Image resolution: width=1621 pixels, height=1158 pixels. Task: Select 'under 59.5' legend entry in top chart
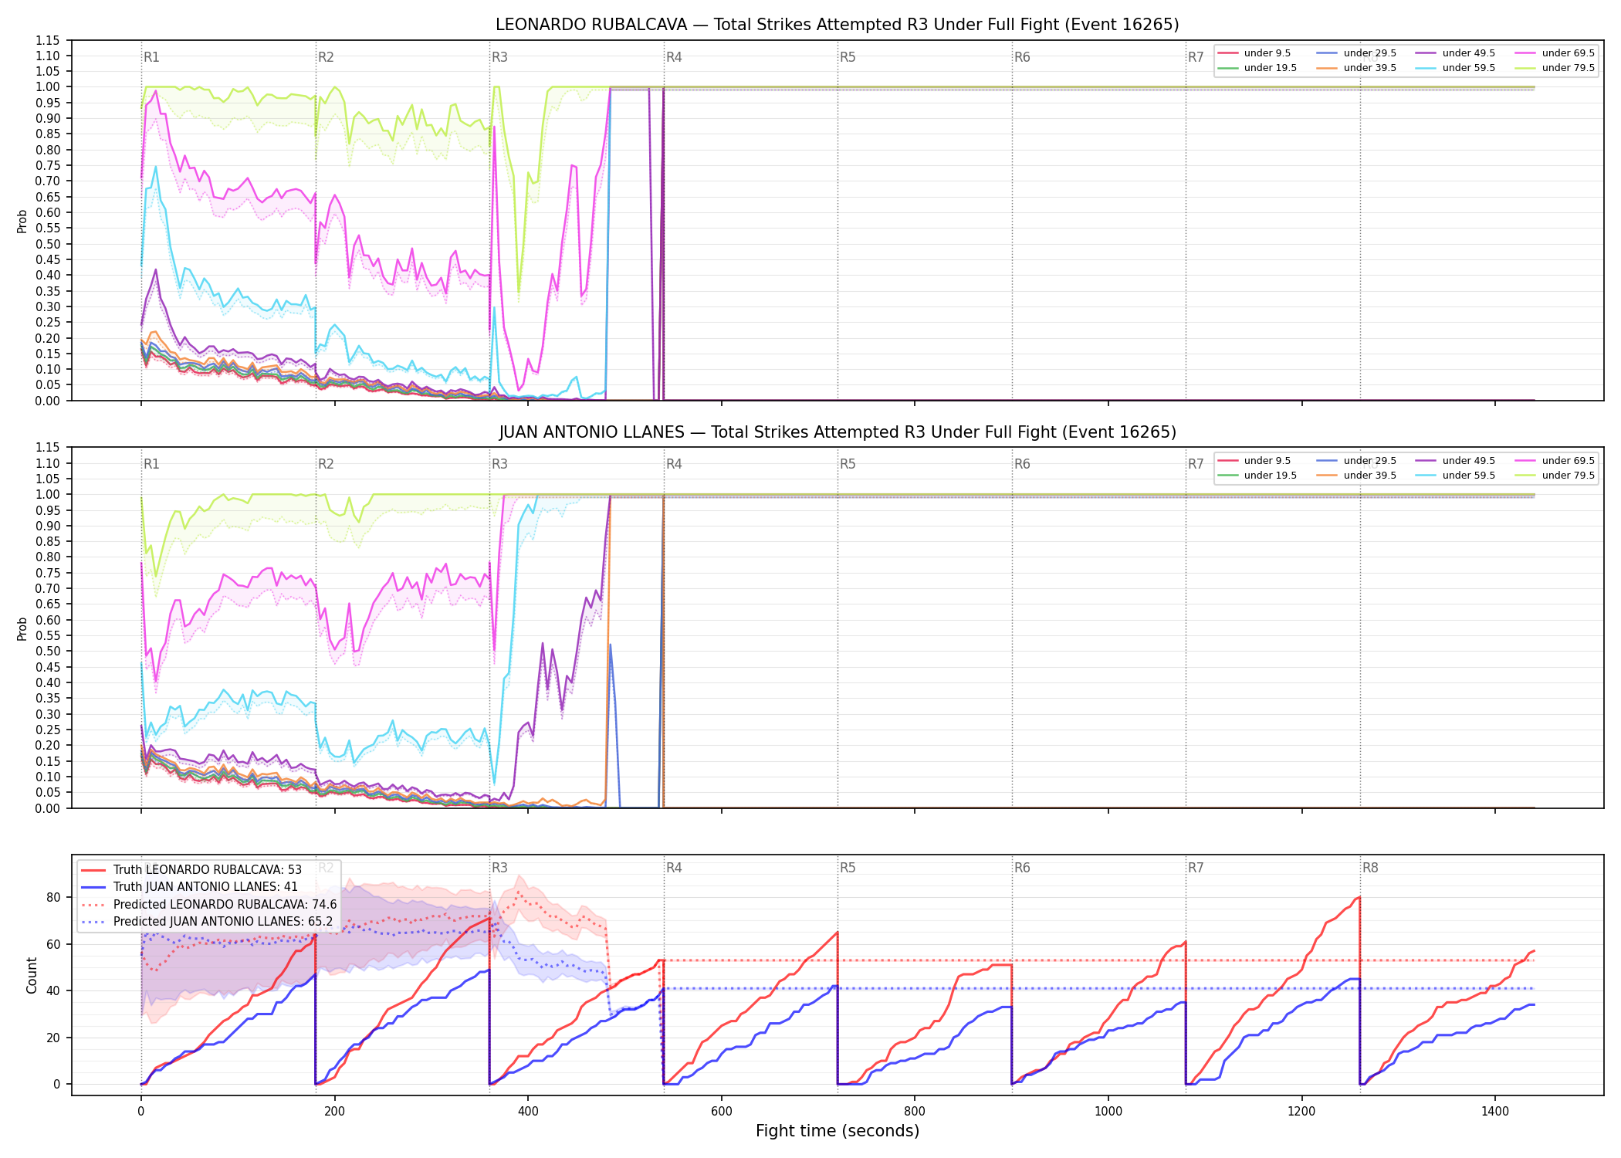click(1456, 68)
